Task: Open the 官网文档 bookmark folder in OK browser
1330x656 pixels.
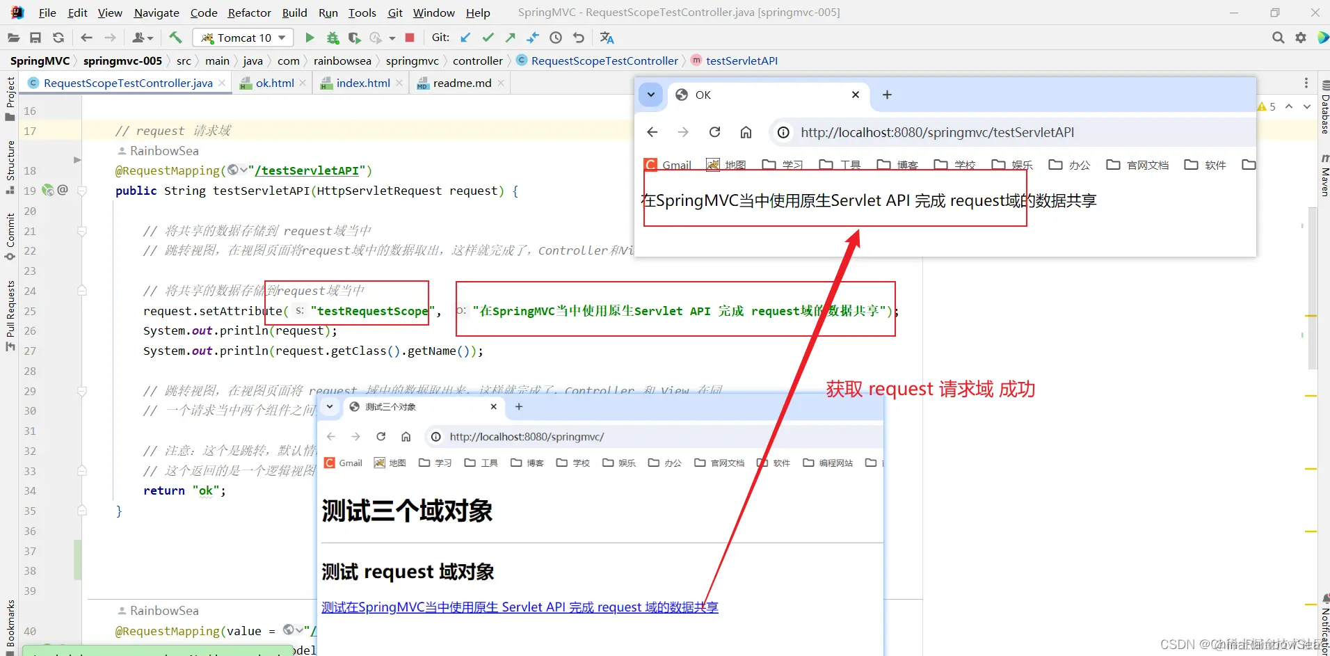Action: pyautogui.click(x=1138, y=165)
